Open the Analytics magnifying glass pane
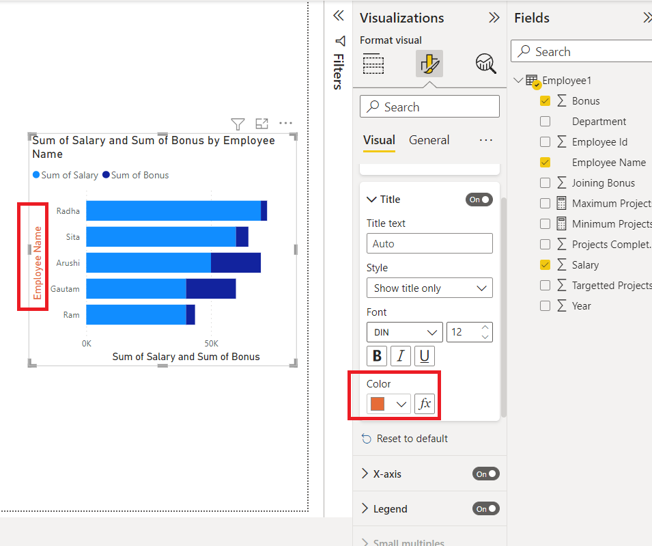 coord(485,63)
